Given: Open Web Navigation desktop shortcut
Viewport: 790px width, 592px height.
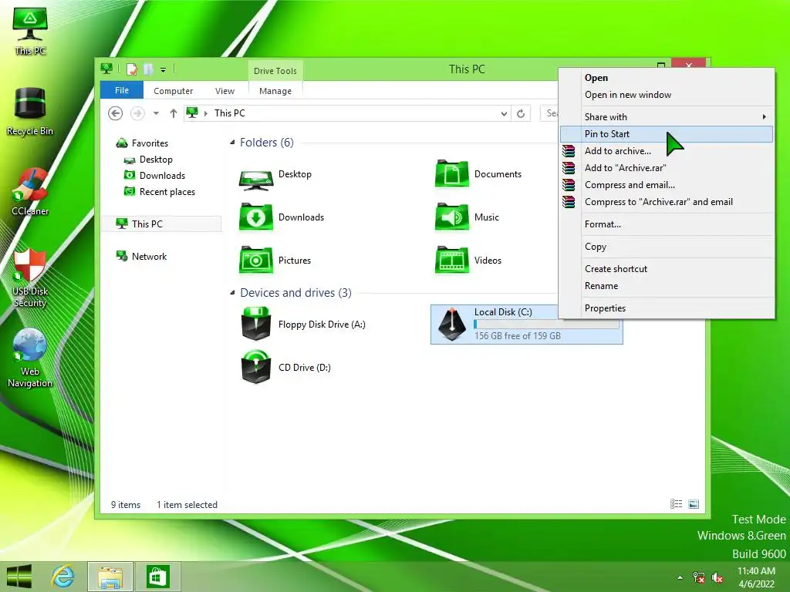Looking at the screenshot, I should [x=30, y=358].
